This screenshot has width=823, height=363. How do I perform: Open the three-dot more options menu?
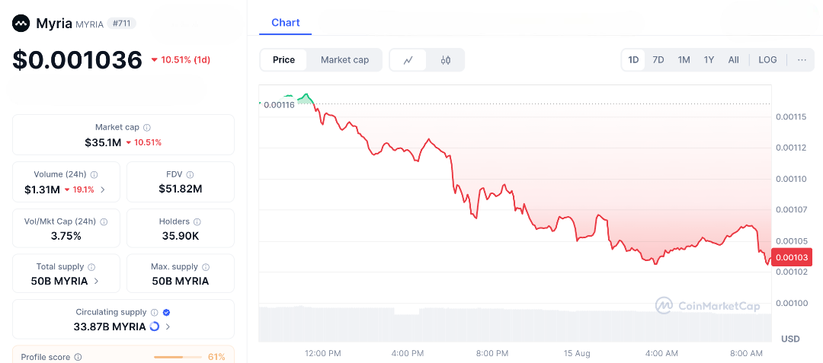[802, 59]
